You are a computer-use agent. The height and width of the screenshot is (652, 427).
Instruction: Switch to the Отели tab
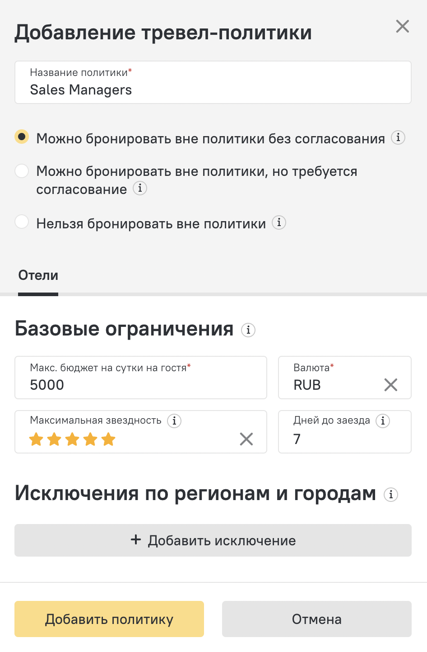[x=38, y=275]
